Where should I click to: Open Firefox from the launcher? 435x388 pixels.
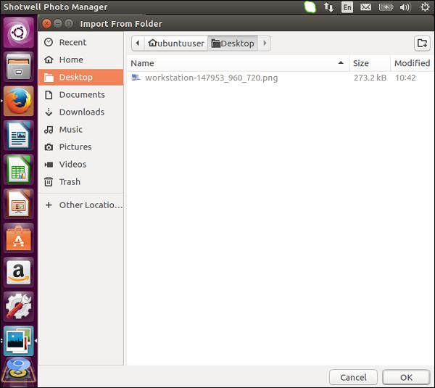(x=18, y=101)
